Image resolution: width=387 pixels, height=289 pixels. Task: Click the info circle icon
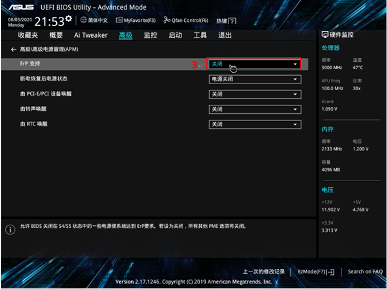[10, 230]
